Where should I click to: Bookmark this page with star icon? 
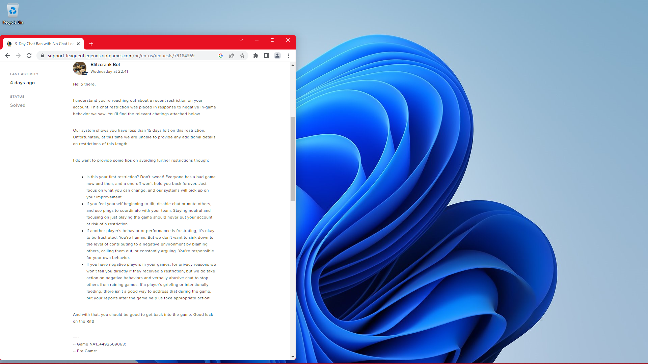[242, 56]
